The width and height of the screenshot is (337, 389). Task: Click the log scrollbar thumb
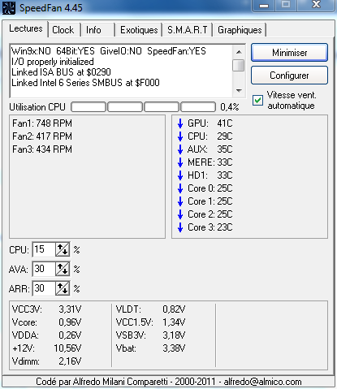(239, 65)
